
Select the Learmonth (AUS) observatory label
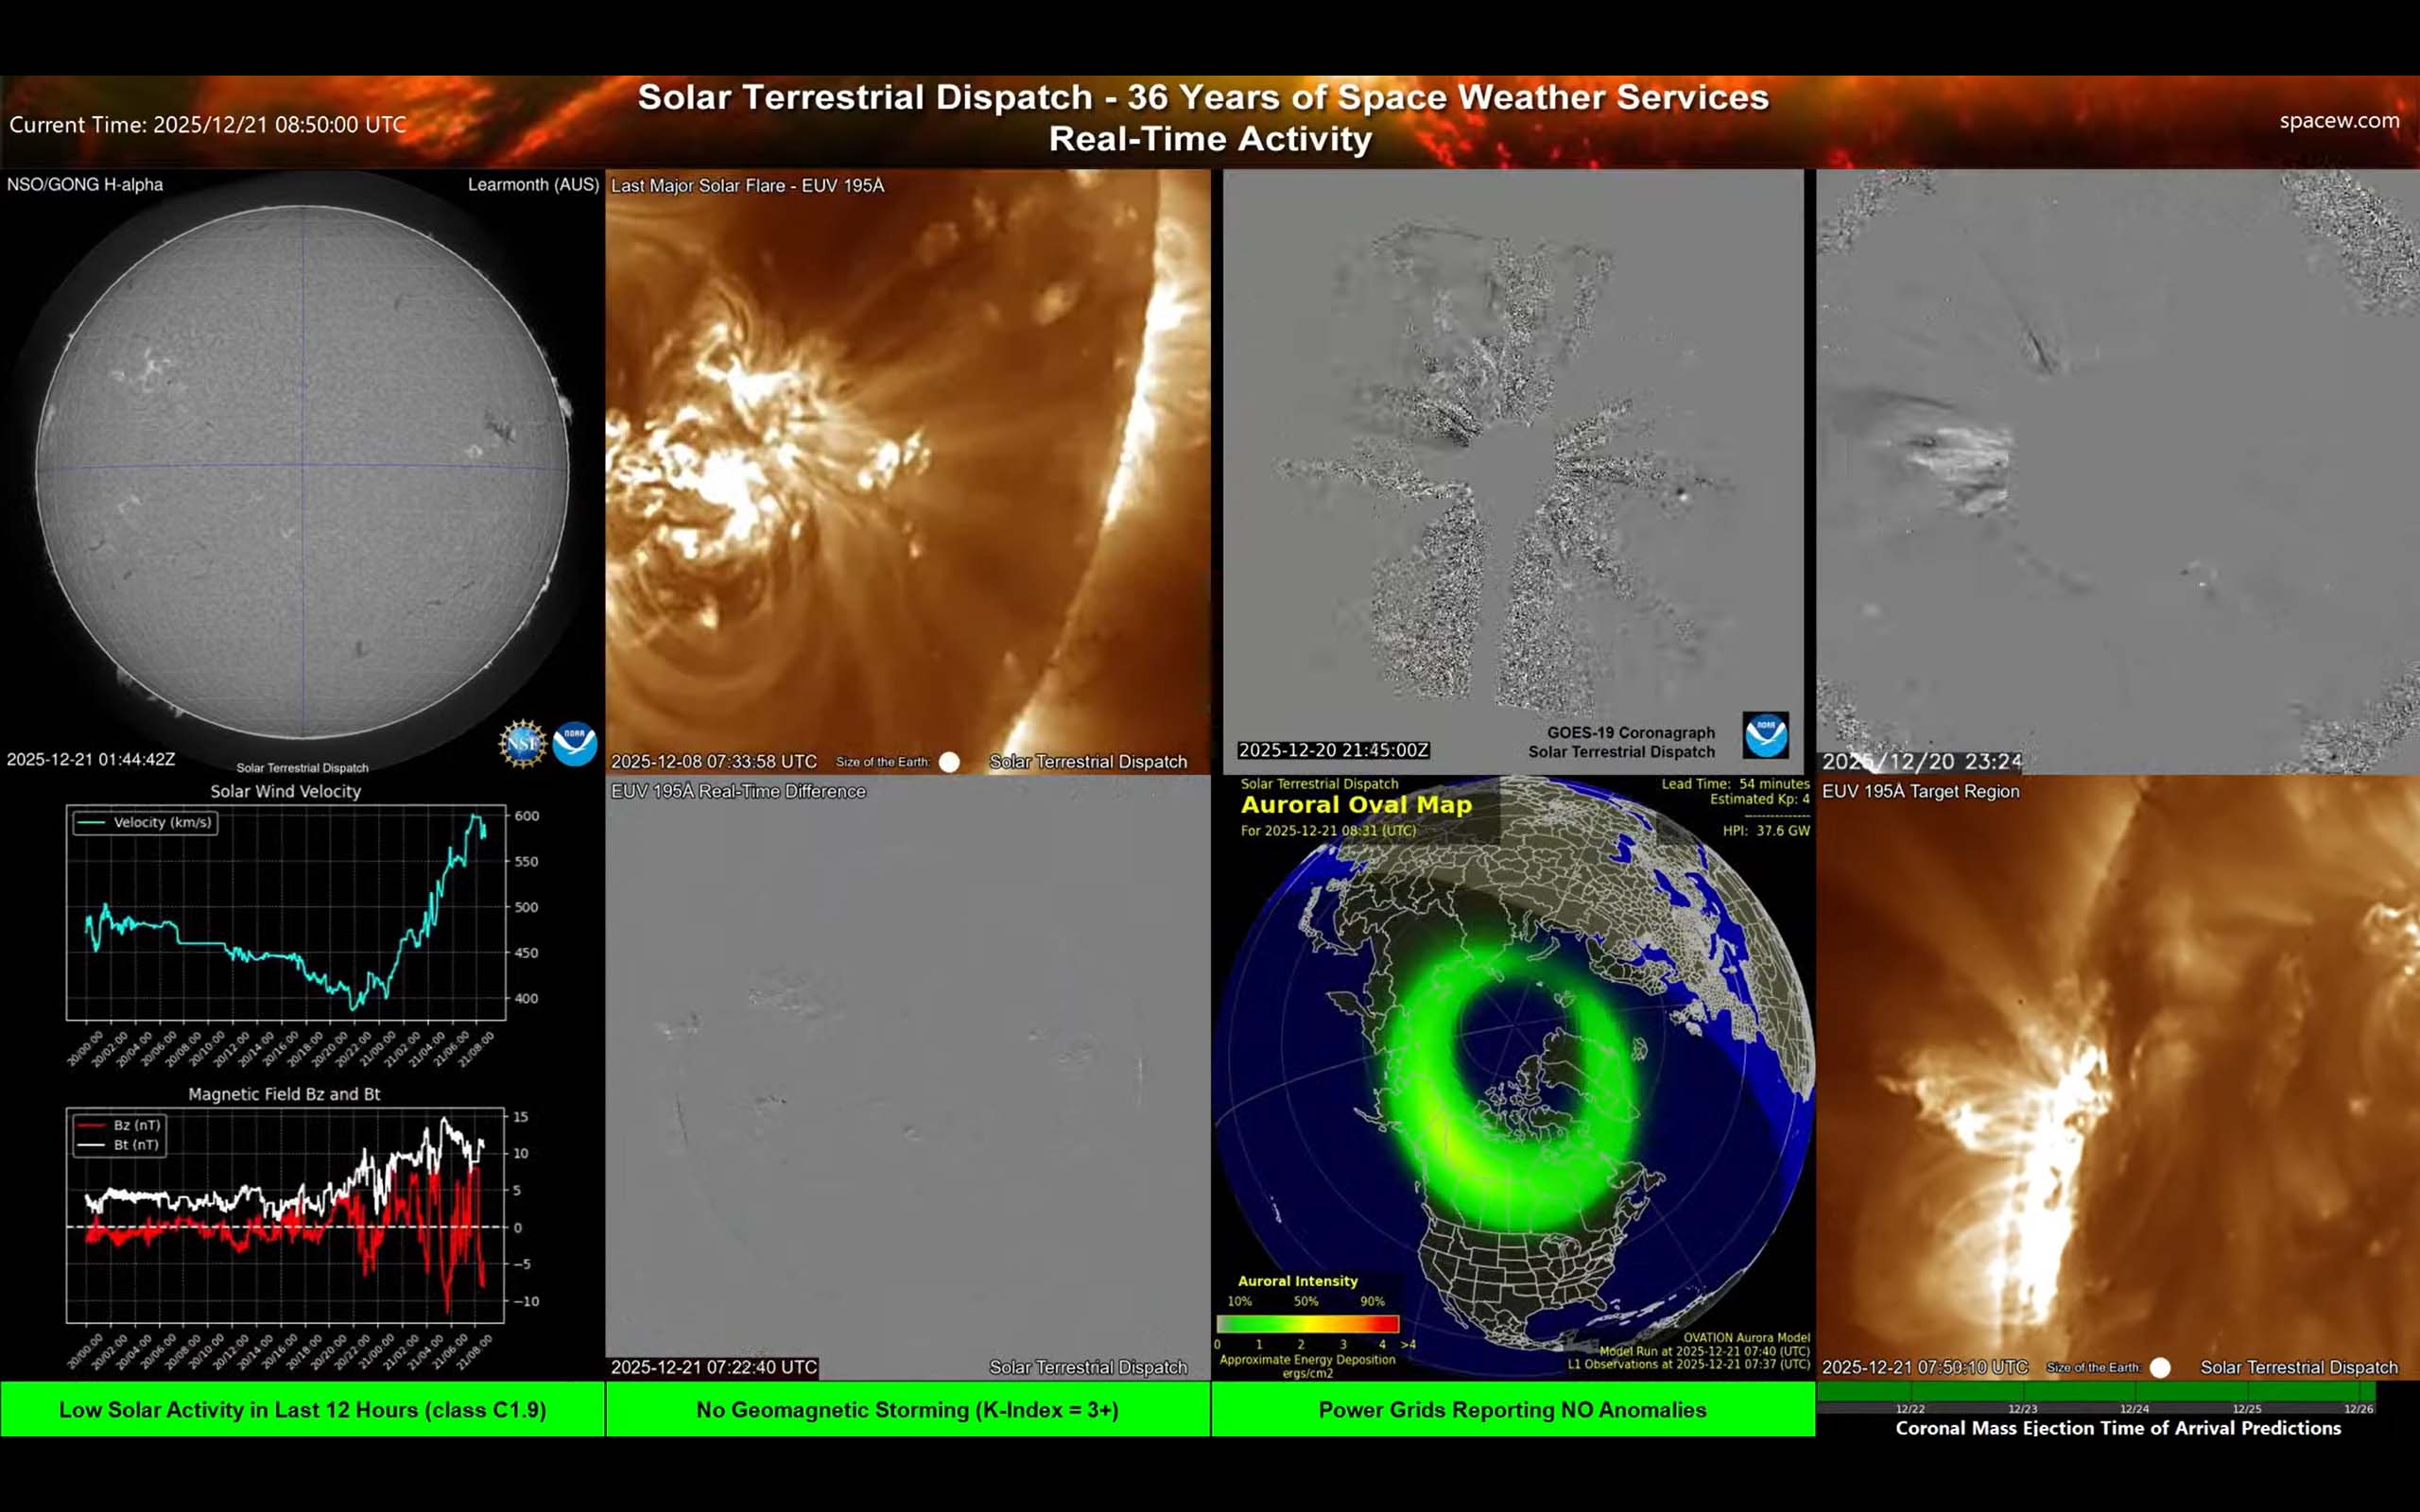point(532,185)
